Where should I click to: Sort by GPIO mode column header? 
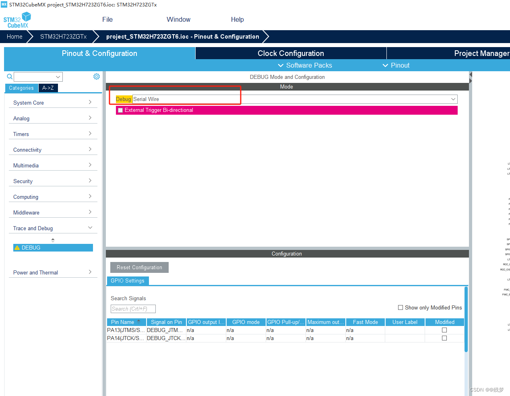click(x=246, y=322)
